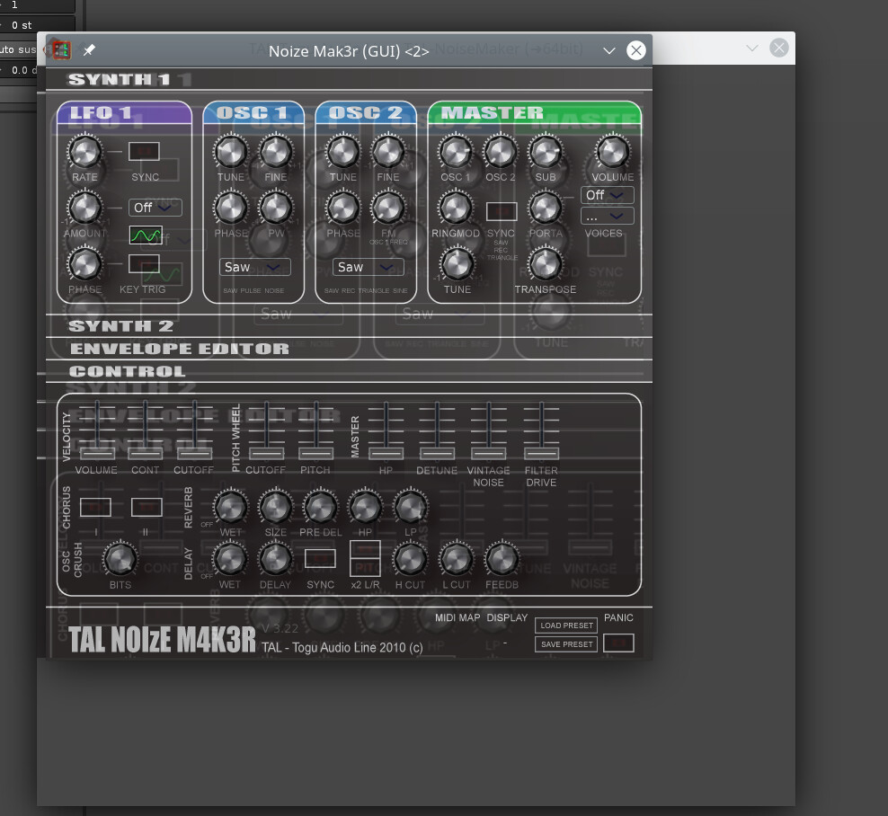The width and height of the screenshot is (888, 816).
Task: Click the LFO 1 Phase knob
Action: [x=84, y=264]
